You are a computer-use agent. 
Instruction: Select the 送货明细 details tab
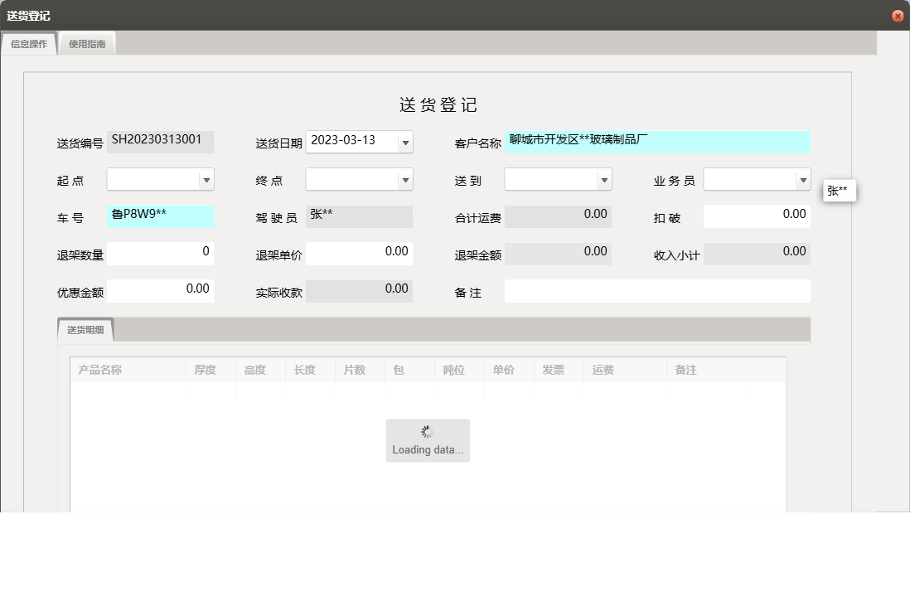coord(84,328)
